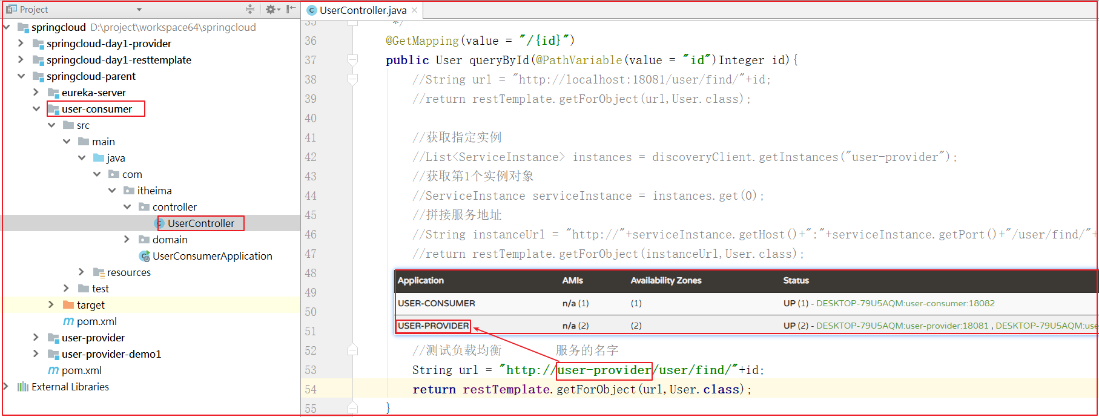Click the Collapse All icon in Project panel
The width and height of the screenshot is (1099, 417).
pyautogui.click(x=250, y=9)
